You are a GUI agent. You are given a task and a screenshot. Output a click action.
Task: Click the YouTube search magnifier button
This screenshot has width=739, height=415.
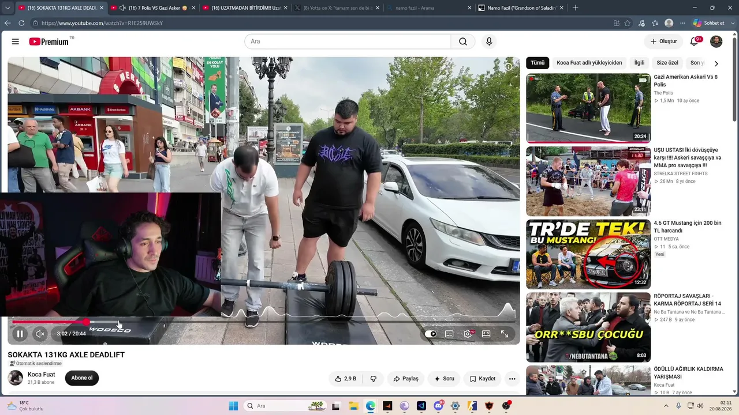[x=463, y=41]
